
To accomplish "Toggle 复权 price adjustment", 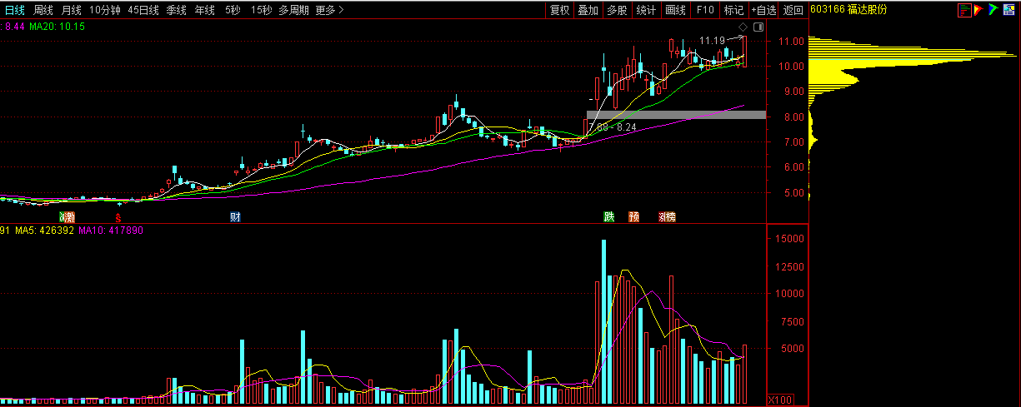I will (x=559, y=10).
